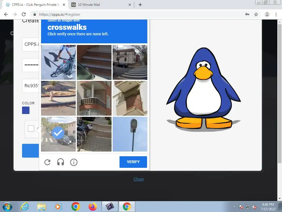Image resolution: width=282 pixels, height=212 pixels.
Task: Open the clock showing 8:46 PM
Action: 268,207
